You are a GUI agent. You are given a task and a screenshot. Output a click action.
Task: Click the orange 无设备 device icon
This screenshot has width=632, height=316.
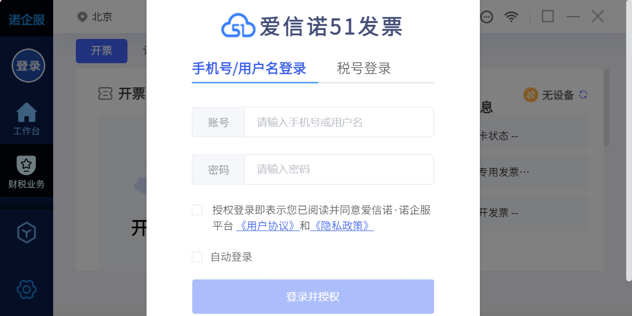tap(530, 95)
